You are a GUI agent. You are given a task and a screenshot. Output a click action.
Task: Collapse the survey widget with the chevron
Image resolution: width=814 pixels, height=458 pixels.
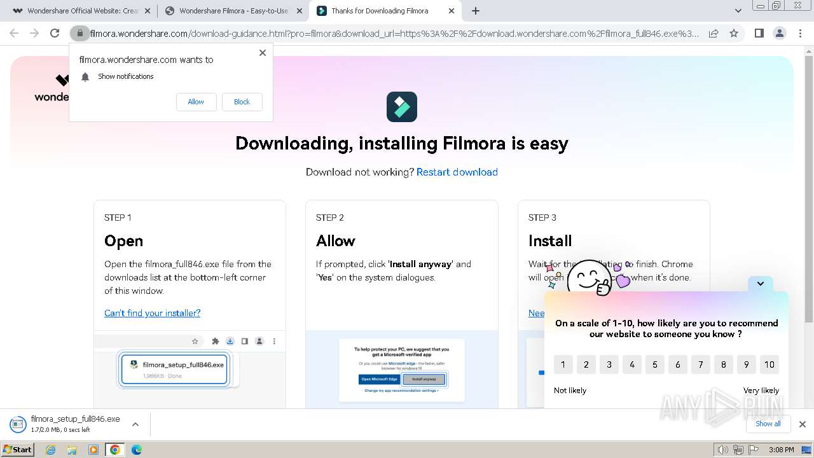coord(760,284)
